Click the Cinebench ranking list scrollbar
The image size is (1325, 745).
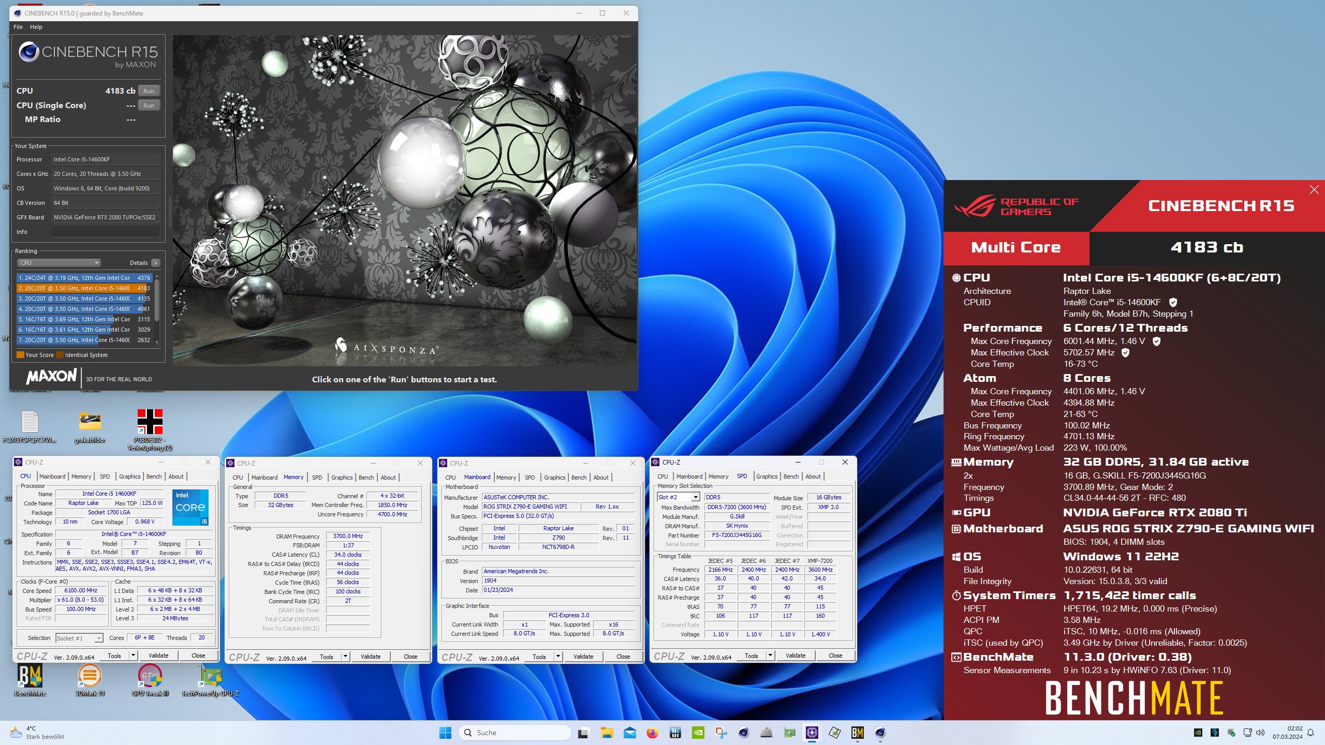pyautogui.click(x=157, y=309)
